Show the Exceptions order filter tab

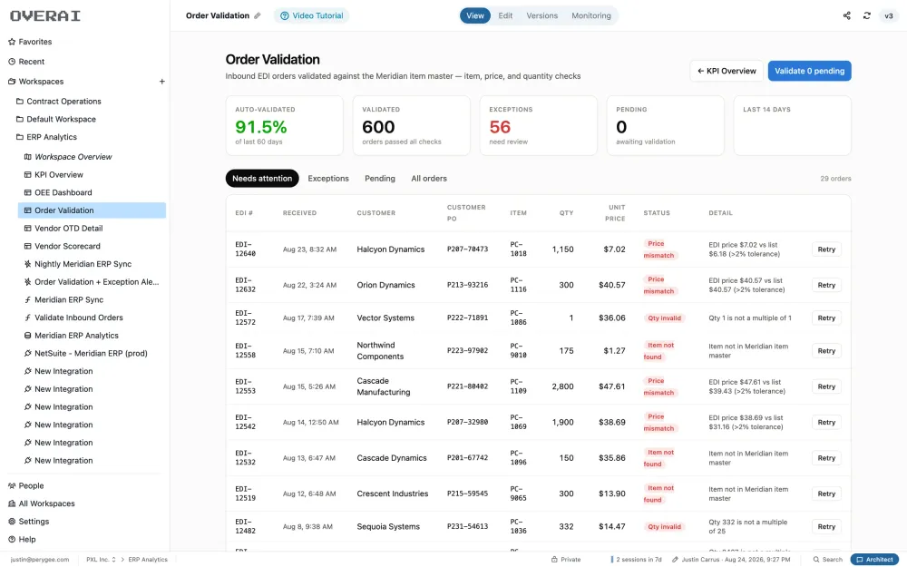(x=328, y=178)
